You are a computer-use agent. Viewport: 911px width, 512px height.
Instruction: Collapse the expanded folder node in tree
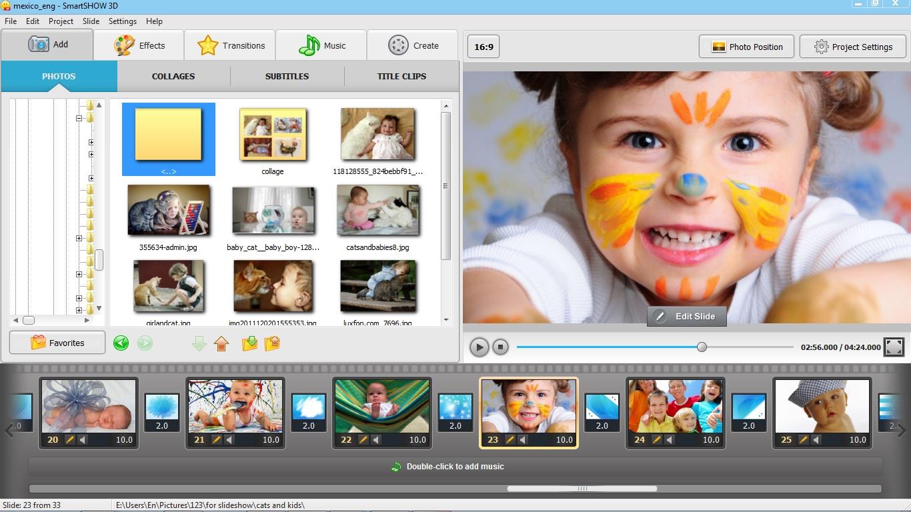point(79,118)
